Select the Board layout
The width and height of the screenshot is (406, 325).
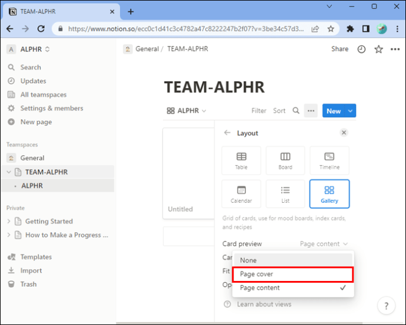pos(285,160)
